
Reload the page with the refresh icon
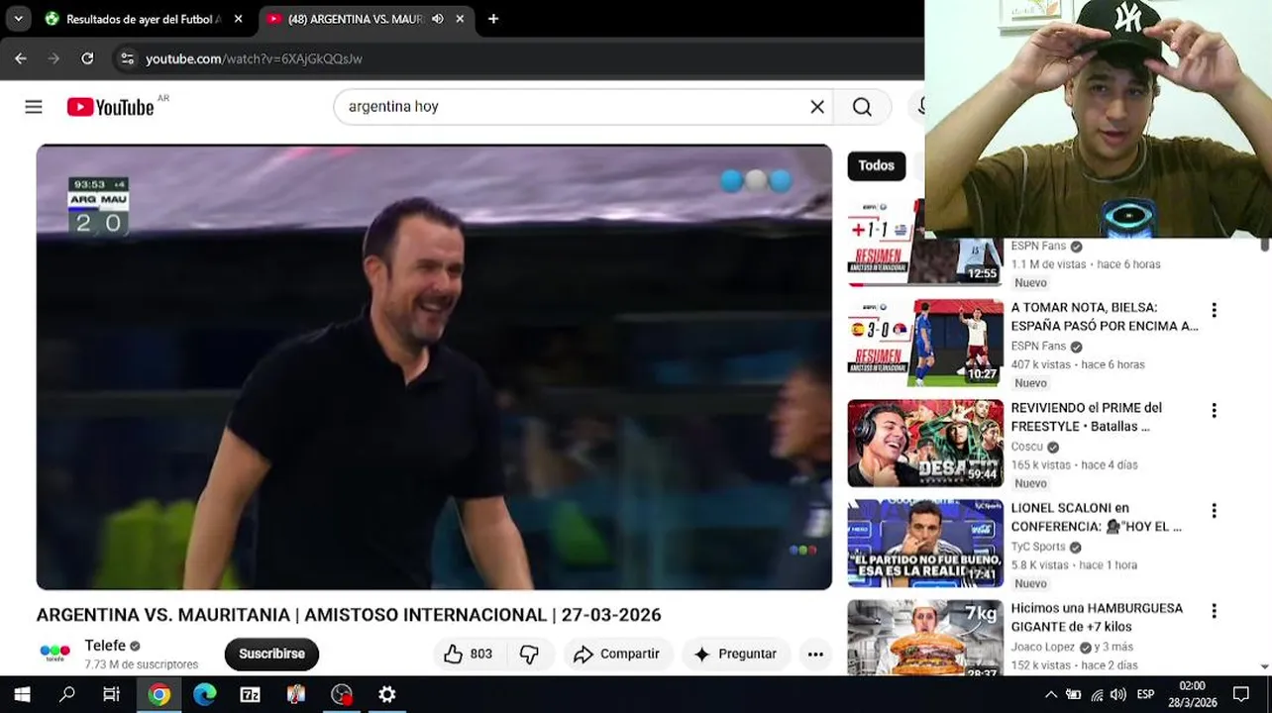click(x=87, y=58)
